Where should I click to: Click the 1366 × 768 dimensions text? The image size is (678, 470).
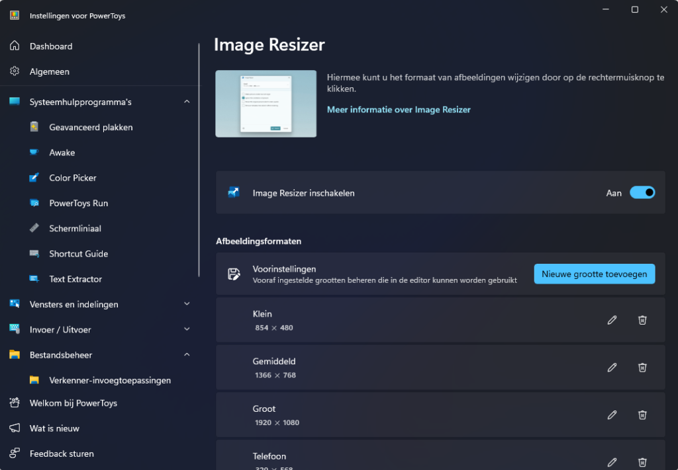tap(275, 375)
